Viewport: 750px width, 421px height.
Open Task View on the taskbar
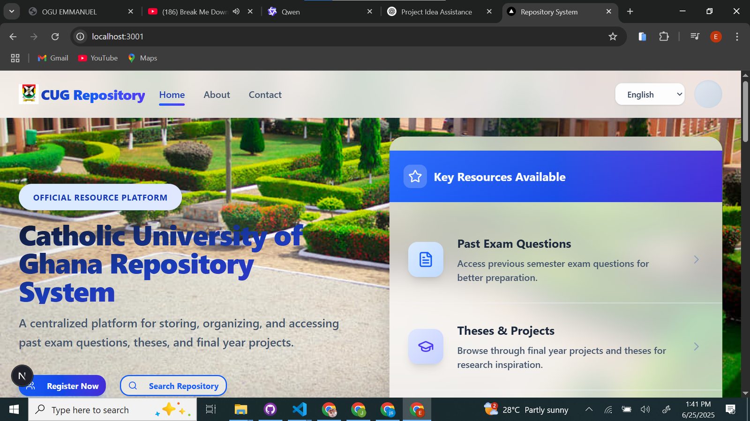(x=211, y=410)
